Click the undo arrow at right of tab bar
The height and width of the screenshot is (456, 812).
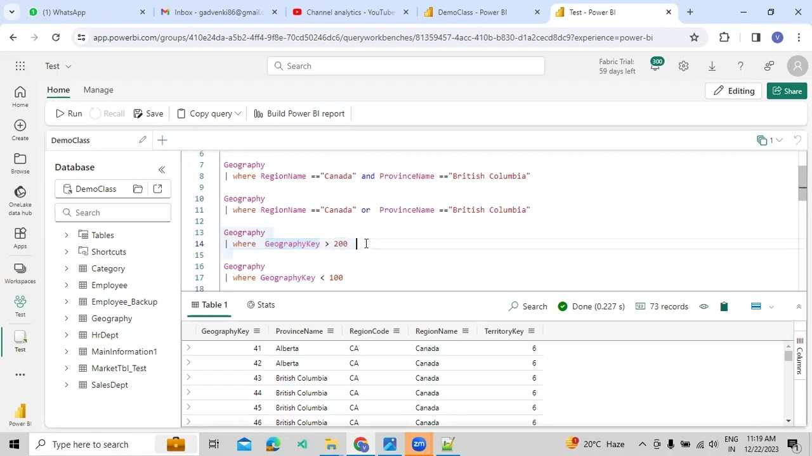798,140
